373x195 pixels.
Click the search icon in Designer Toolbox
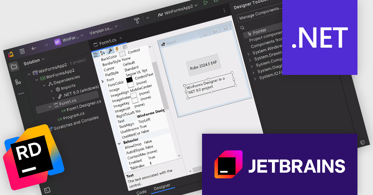click(242, 28)
